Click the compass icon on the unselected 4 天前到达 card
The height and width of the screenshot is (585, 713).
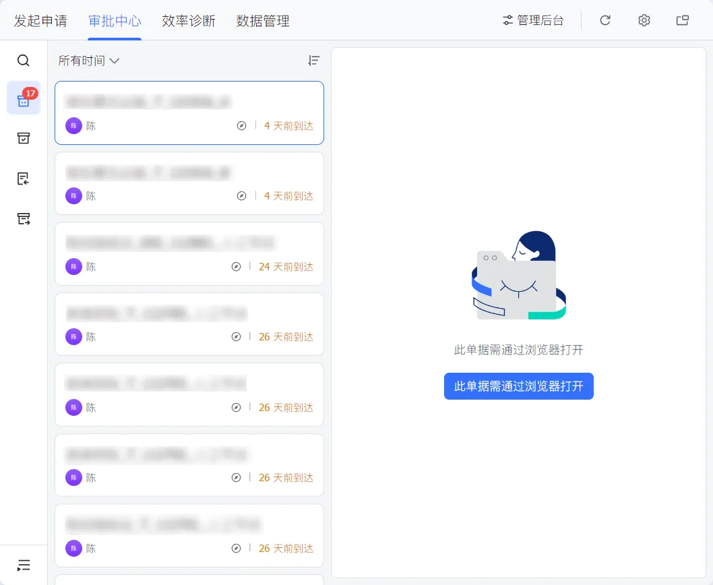[x=241, y=195]
